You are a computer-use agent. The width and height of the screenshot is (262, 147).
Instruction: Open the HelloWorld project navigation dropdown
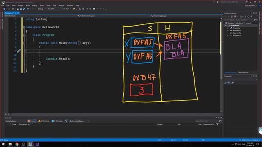click(x=41, y=16)
